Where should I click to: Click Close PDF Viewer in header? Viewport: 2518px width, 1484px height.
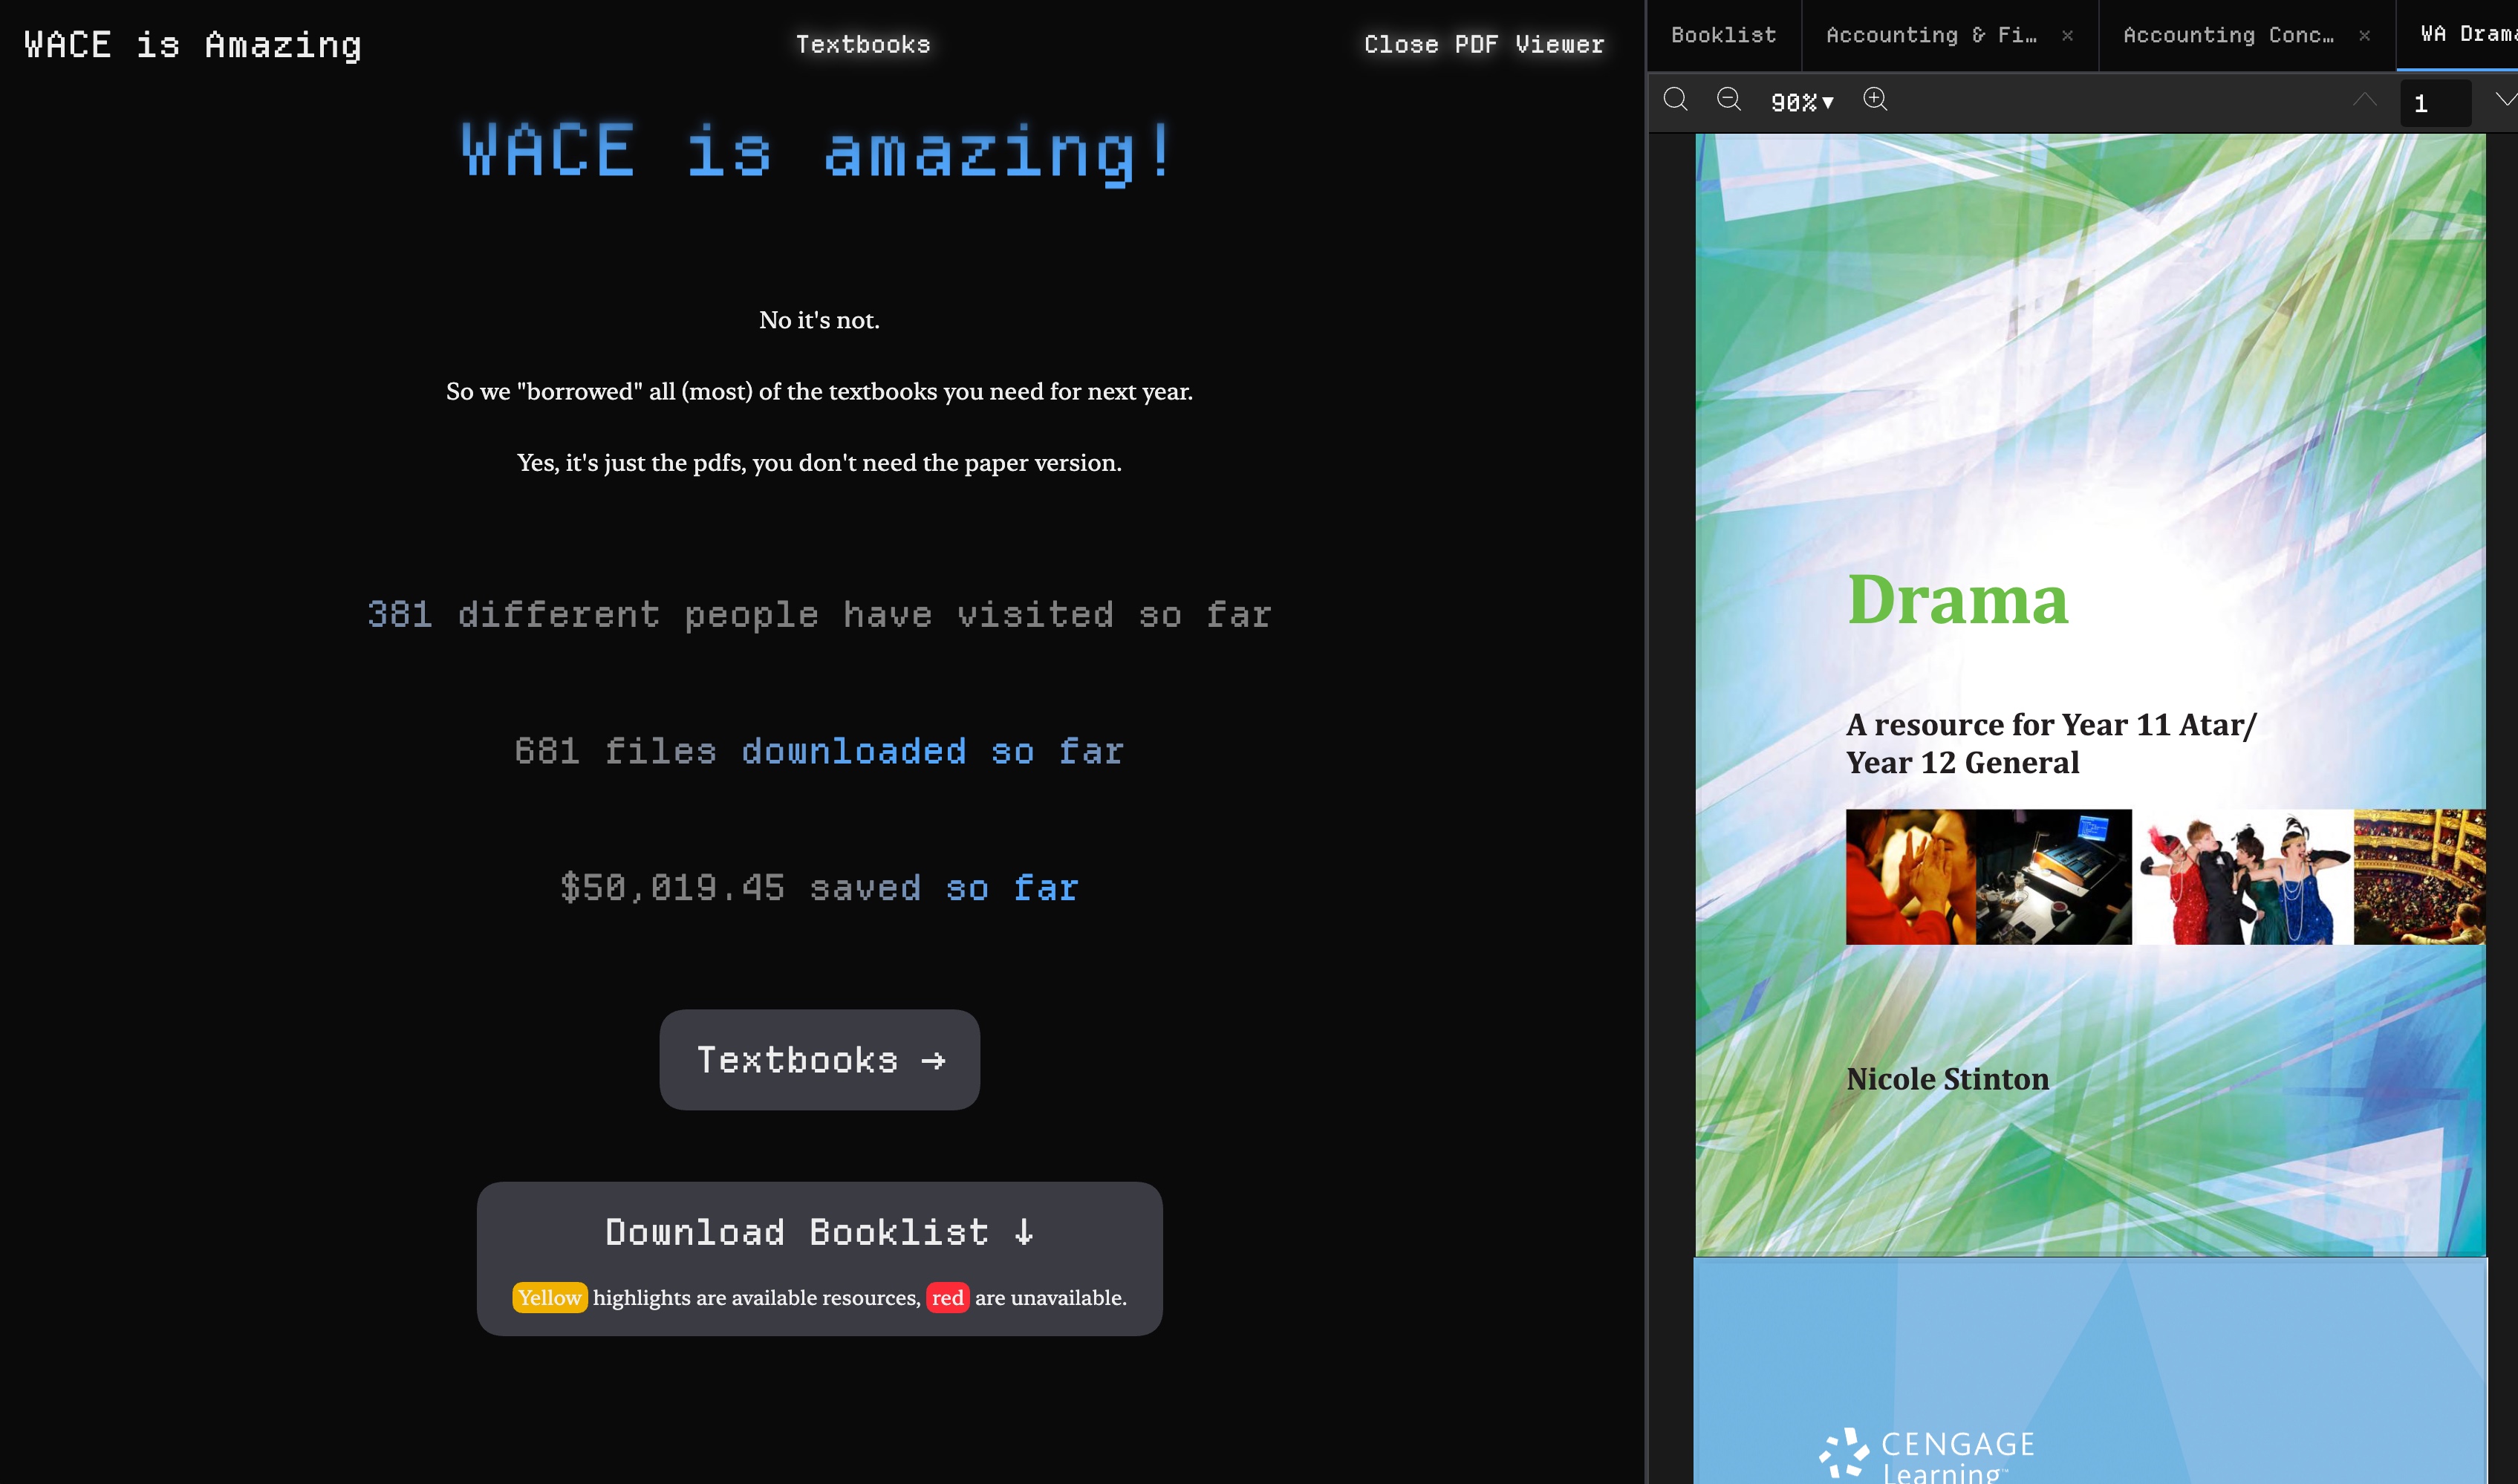pyautogui.click(x=1483, y=44)
